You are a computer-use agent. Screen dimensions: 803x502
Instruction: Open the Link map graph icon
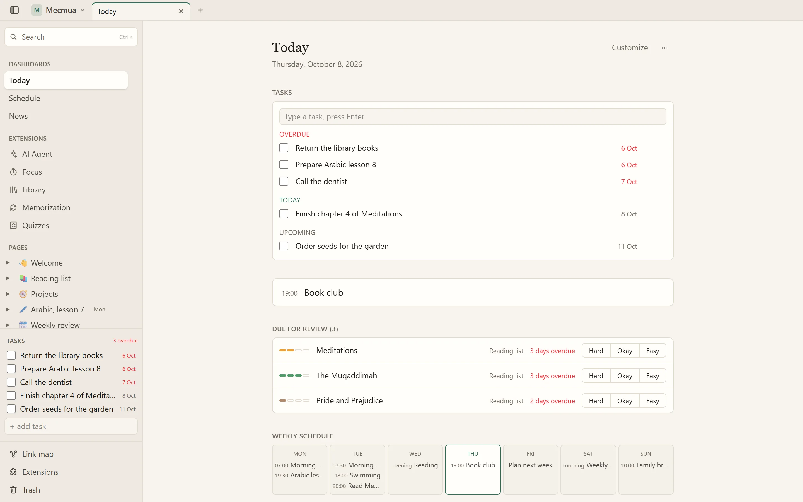(14, 454)
